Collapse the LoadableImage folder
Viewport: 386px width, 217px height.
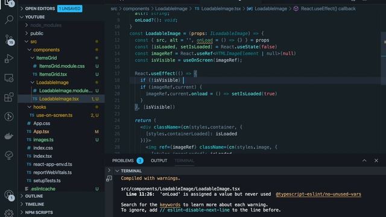pyautogui.click(x=33, y=83)
